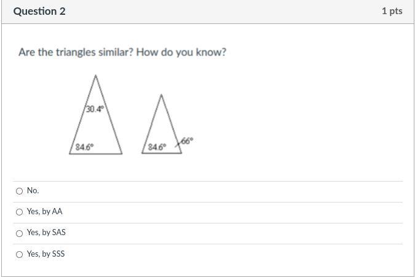Click the 84.6° label in the left triangle
Screen dimensions: 415x277
tap(84, 147)
